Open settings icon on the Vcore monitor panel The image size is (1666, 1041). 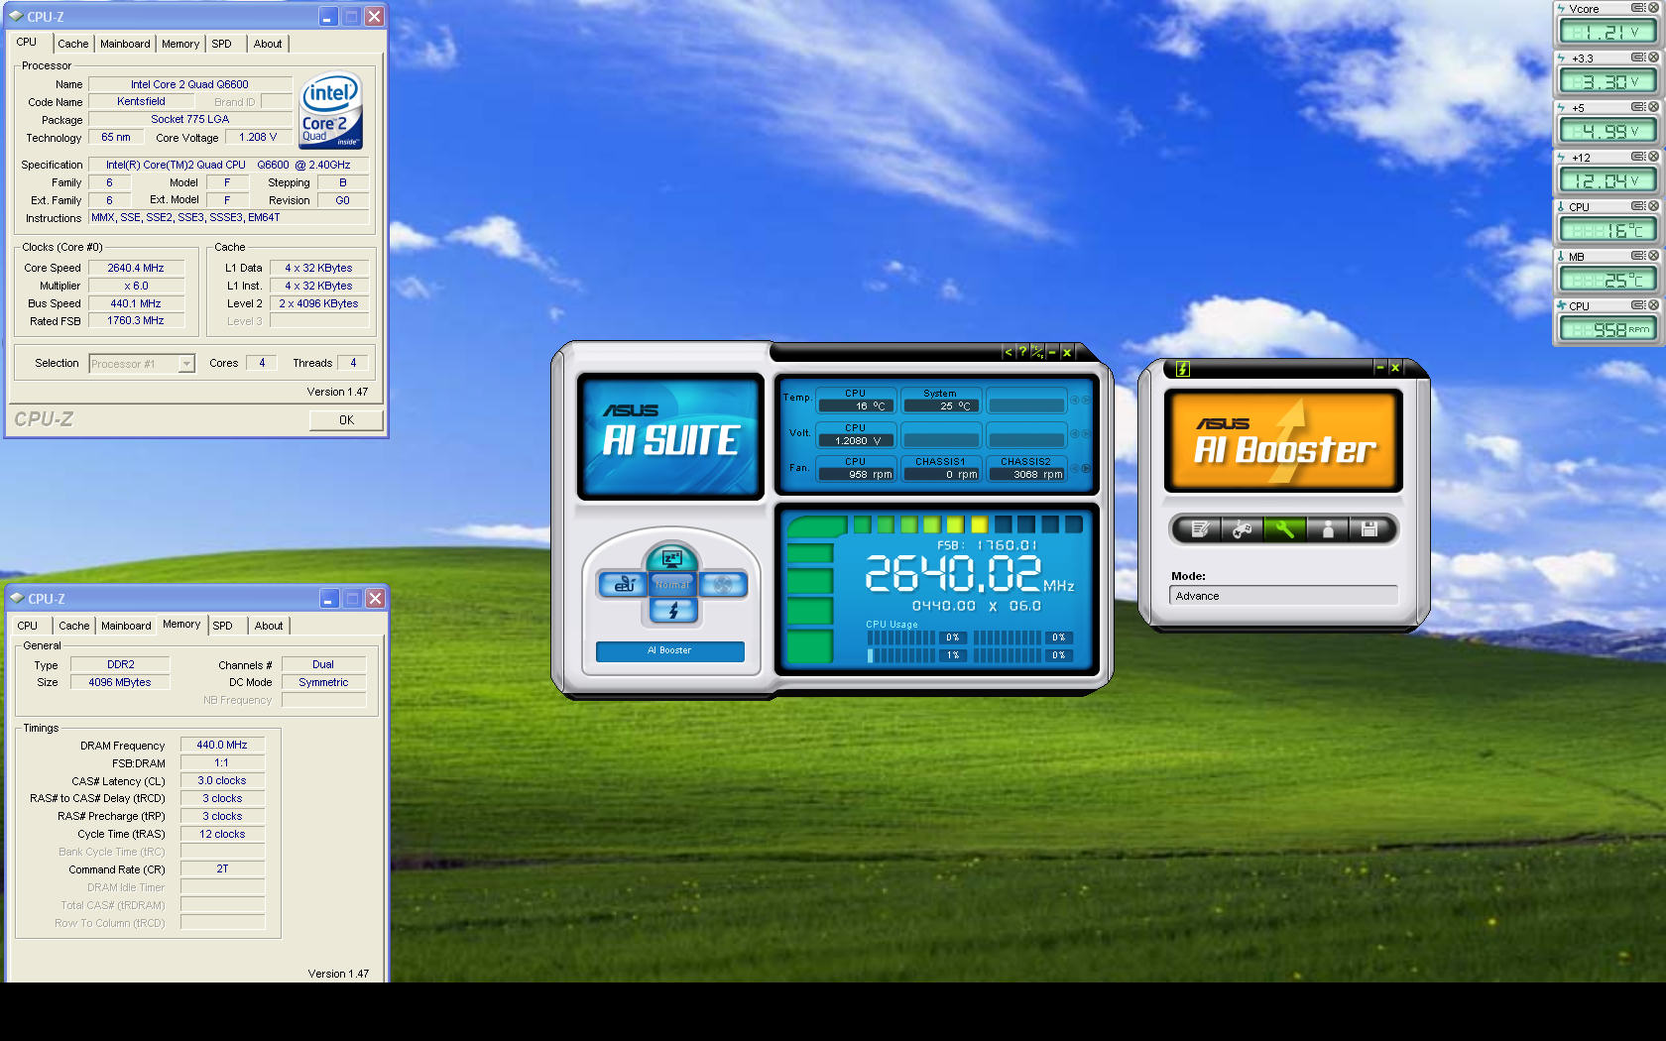pyautogui.click(x=1638, y=8)
